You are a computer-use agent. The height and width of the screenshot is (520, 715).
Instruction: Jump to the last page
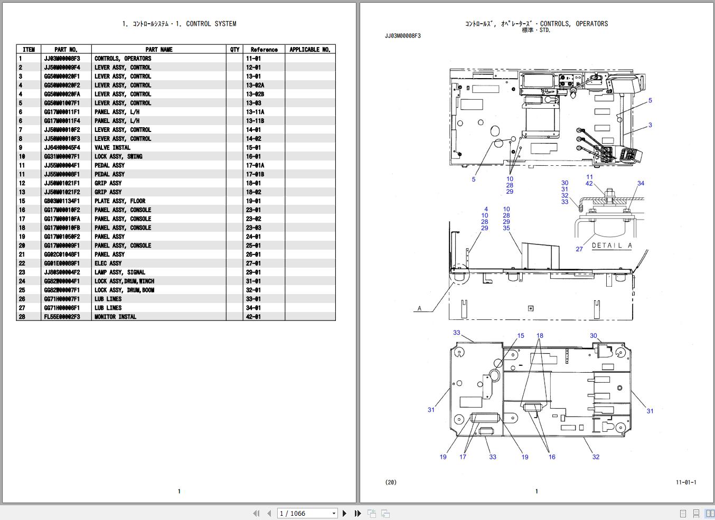pyautogui.click(x=357, y=513)
